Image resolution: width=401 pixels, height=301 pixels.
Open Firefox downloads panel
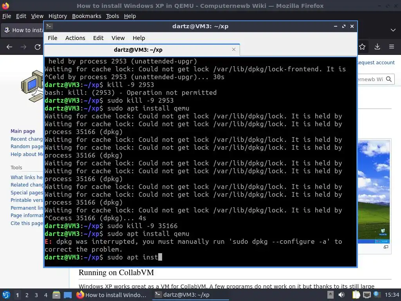coord(377,47)
